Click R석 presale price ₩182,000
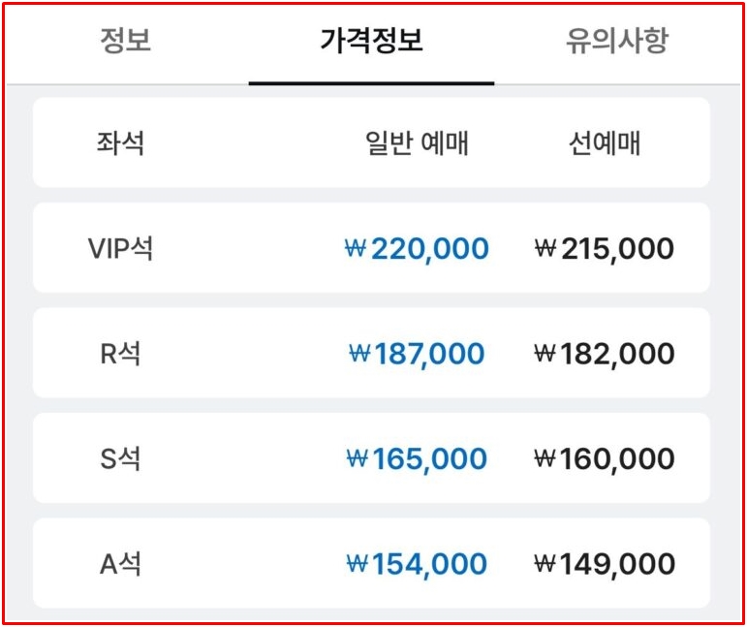 [x=605, y=354]
